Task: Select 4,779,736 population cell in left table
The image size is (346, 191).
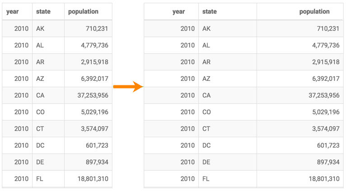Action: tap(92, 45)
